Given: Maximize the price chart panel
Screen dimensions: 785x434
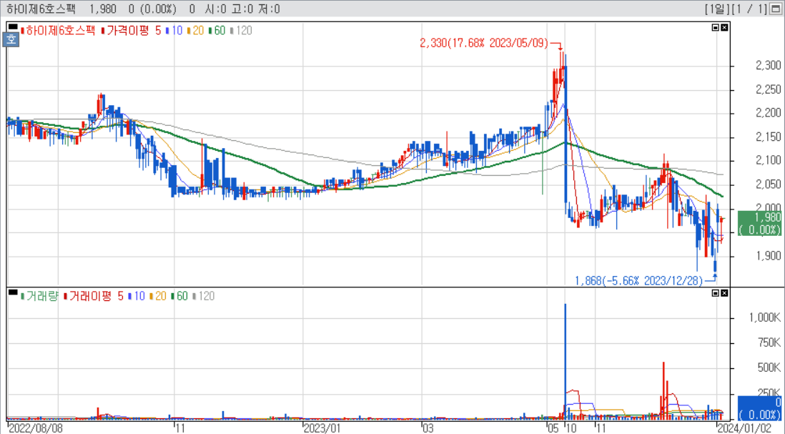Looking at the screenshot, I should tap(716, 28).
